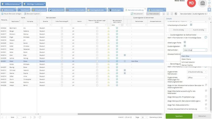Click the Knowledge Base help icon for Zuständigkeiten

[206, 37]
